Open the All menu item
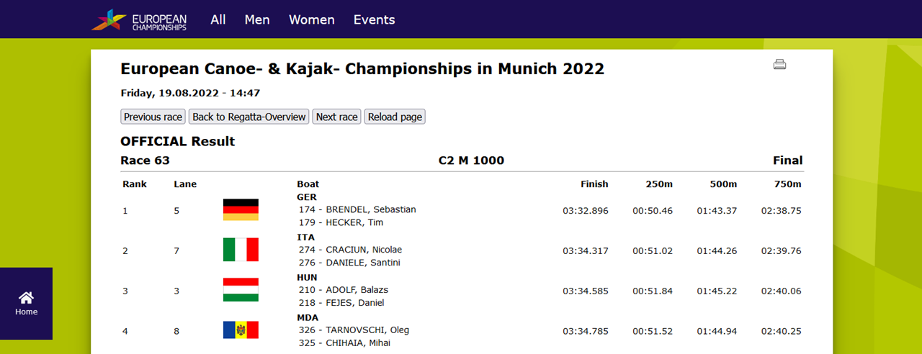The height and width of the screenshot is (354, 922). pyautogui.click(x=218, y=19)
